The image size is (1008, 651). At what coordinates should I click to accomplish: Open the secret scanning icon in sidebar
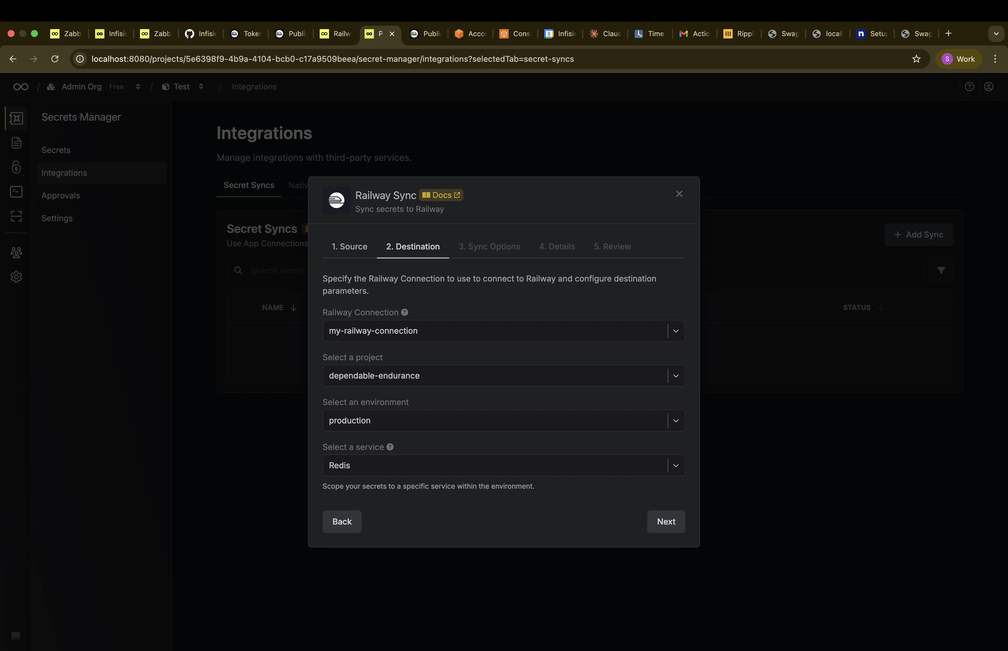[16, 217]
